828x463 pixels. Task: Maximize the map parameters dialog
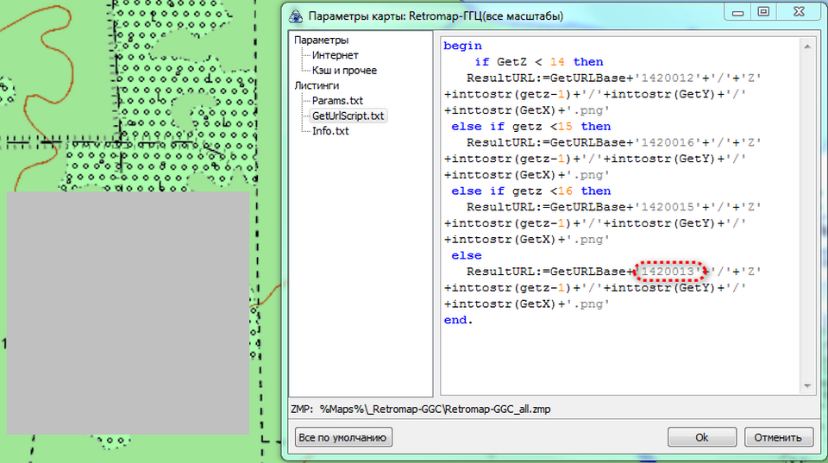tap(763, 11)
